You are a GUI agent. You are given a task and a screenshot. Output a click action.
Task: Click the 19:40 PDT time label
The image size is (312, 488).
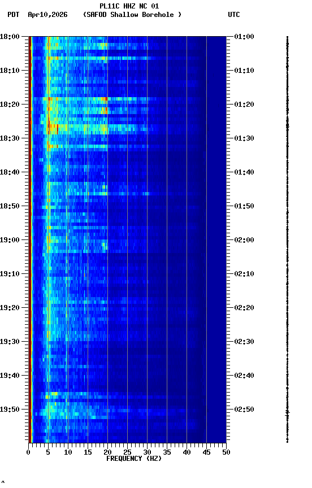(x=10, y=376)
